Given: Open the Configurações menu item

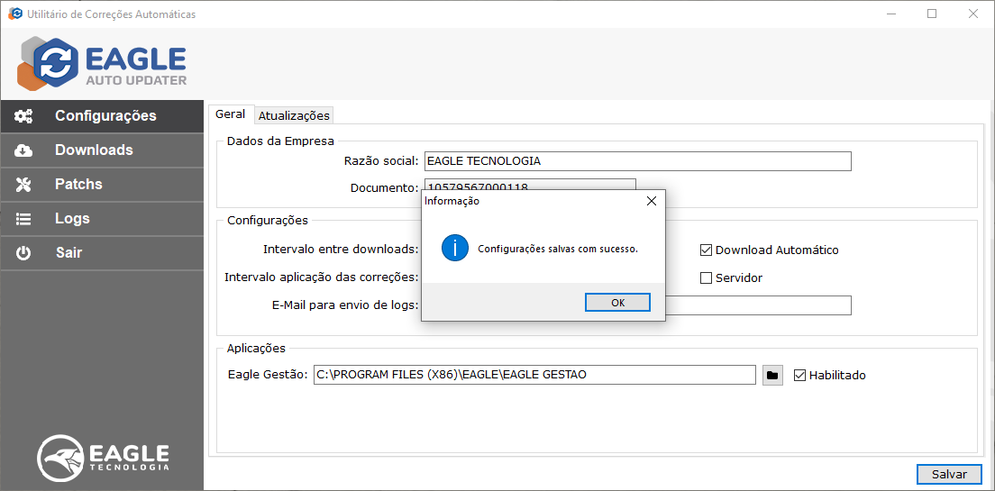Looking at the screenshot, I should click(102, 116).
